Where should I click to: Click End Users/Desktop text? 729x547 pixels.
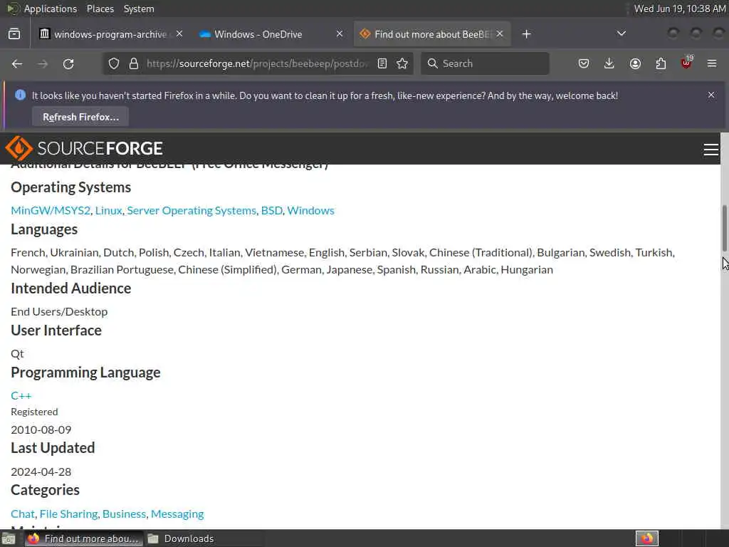[59, 312]
